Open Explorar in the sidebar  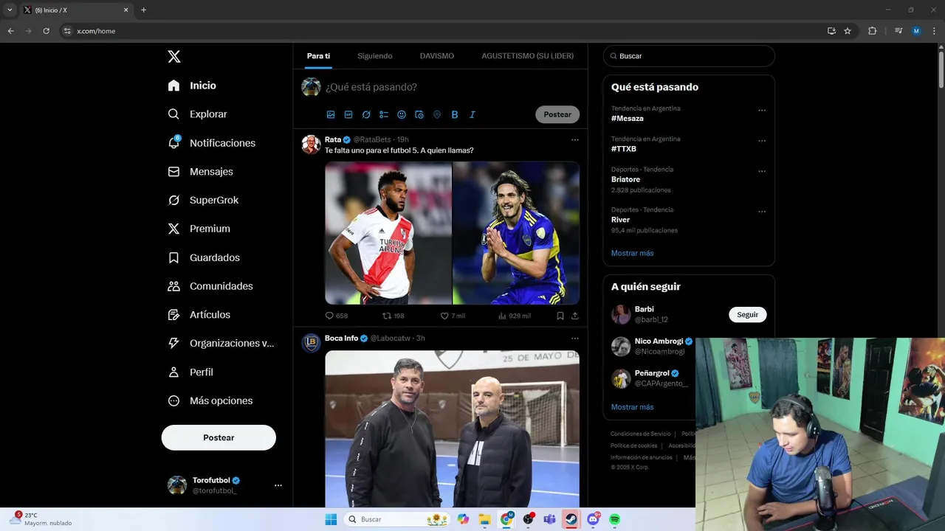[197, 114]
